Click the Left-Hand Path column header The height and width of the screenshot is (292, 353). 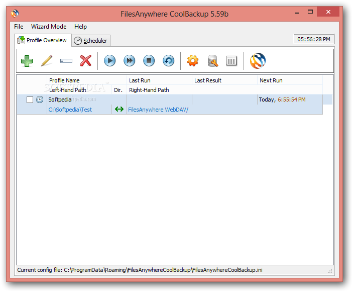(x=79, y=90)
